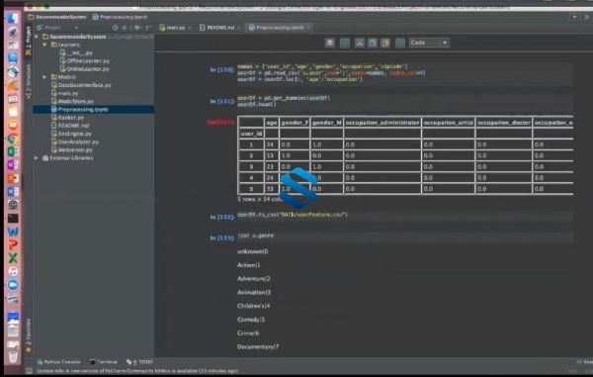Open the Terminal tool window
This screenshot has width=593, height=377.
click(104, 362)
